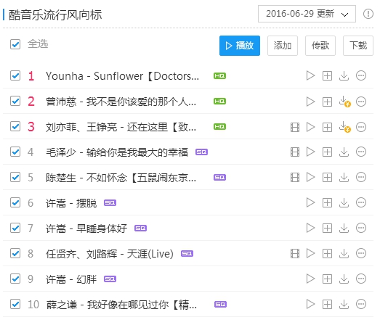This screenshot has height=317, width=380.
Task: Add 许嵩 - 早睡身体好 to playlist
Action: [x=327, y=228]
